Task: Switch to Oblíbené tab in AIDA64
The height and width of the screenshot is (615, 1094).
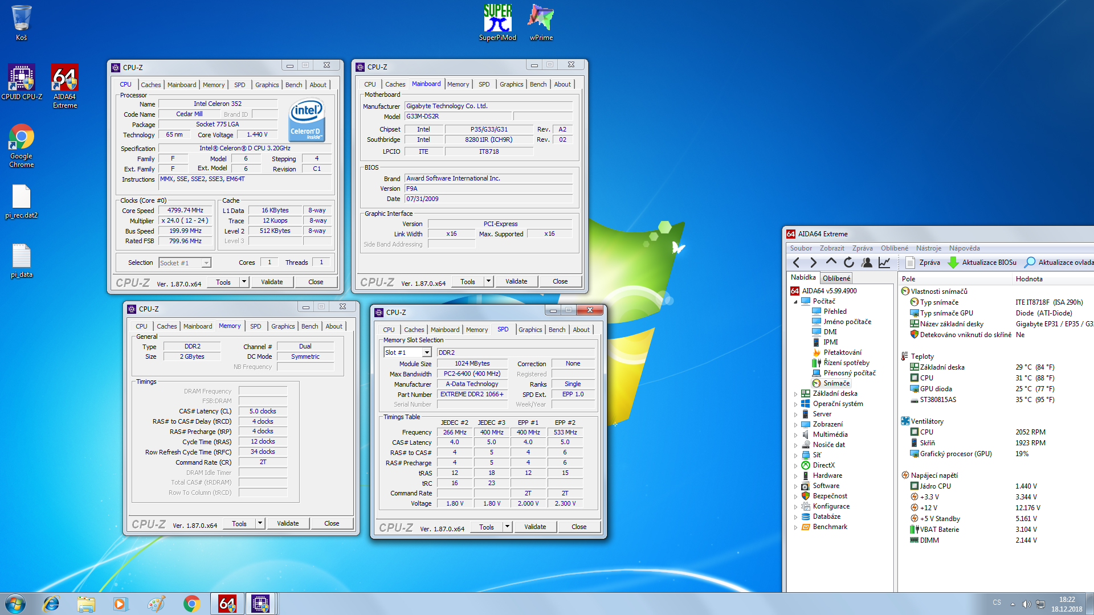Action: tap(836, 278)
